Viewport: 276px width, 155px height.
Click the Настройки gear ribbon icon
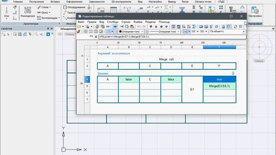click(255, 12)
